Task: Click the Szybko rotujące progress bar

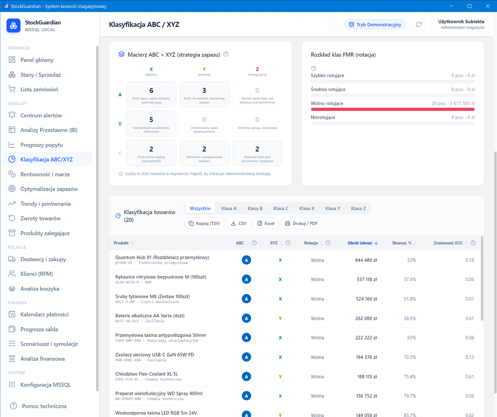Action: click(393, 81)
